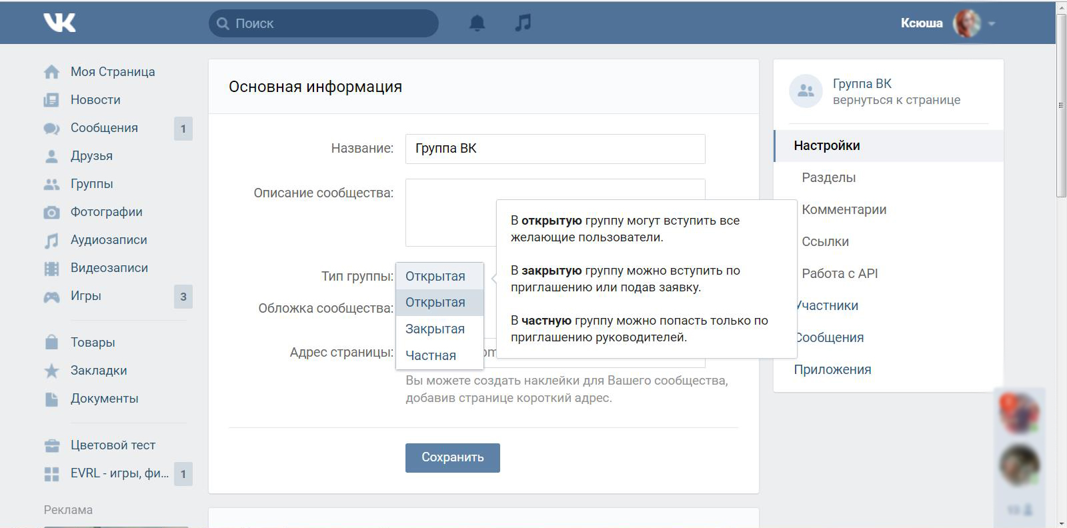Open the music note player icon
Viewport: 1067px width, 528px height.
(x=523, y=23)
